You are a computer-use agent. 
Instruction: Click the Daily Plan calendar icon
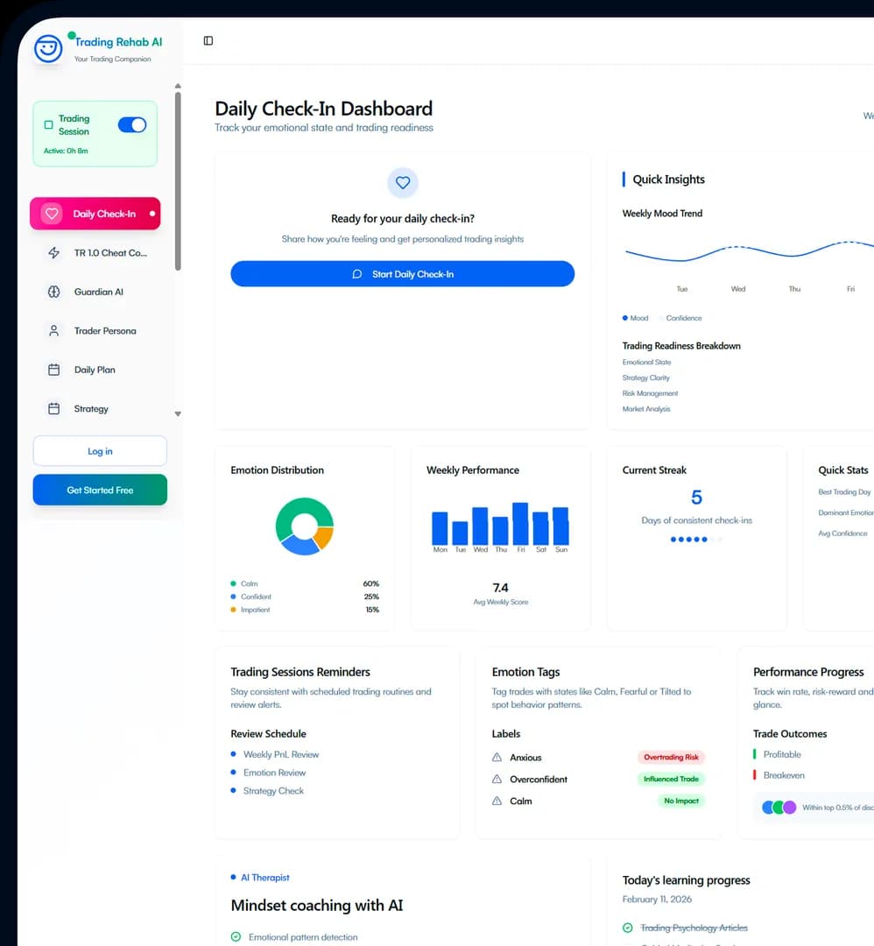[x=53, y=370]
